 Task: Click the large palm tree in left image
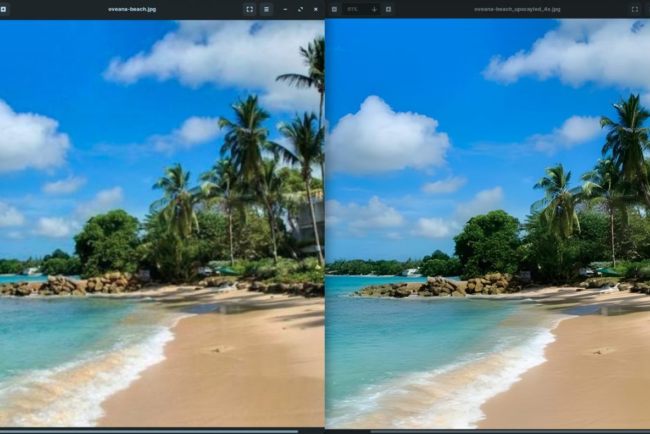pyautogui.click(x=245, y=132)
